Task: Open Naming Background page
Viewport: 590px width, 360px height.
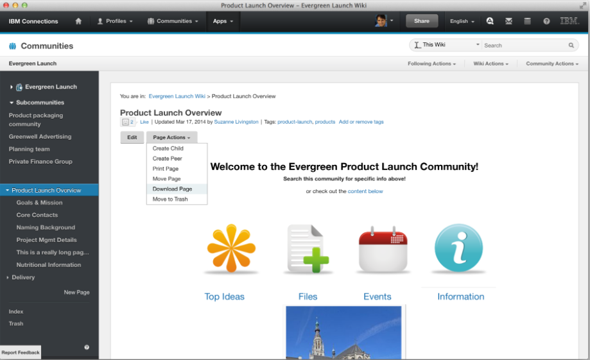Action: [x=46, y=227]
